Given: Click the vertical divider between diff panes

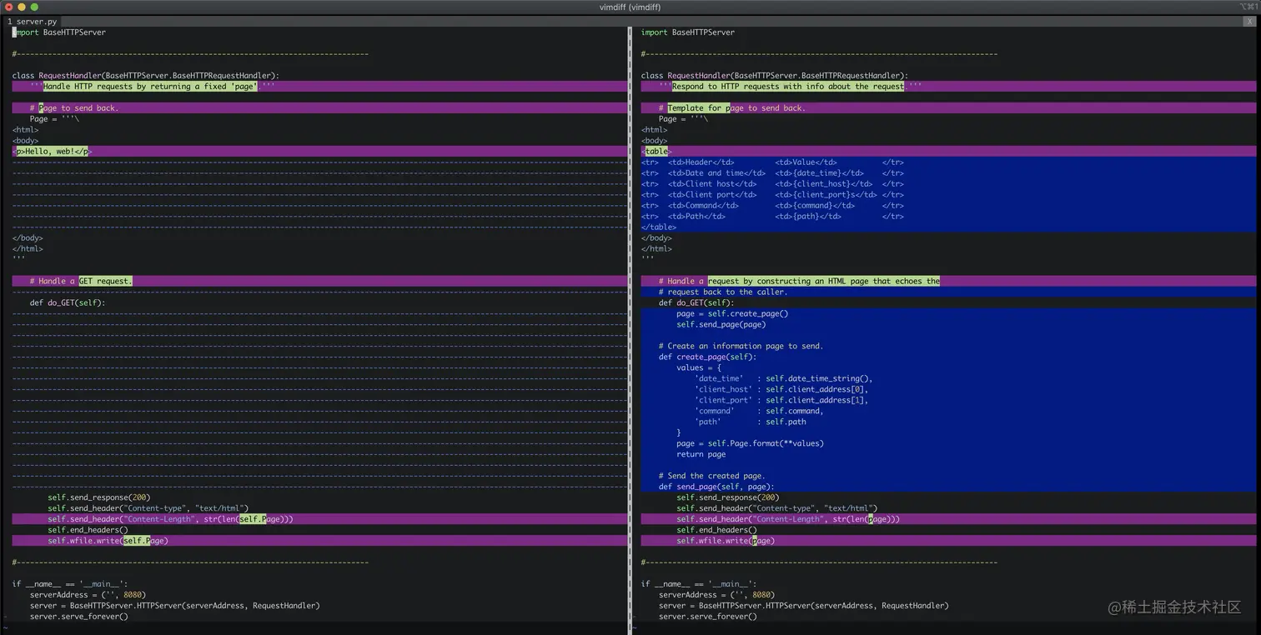Looking at the screenshot, I should click(x=630, y=333).
